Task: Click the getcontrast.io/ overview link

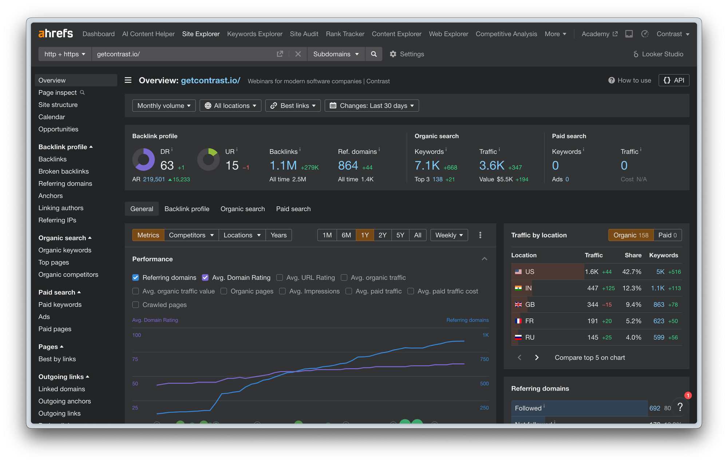Action: pyautogui.click(x=210, y=80)
